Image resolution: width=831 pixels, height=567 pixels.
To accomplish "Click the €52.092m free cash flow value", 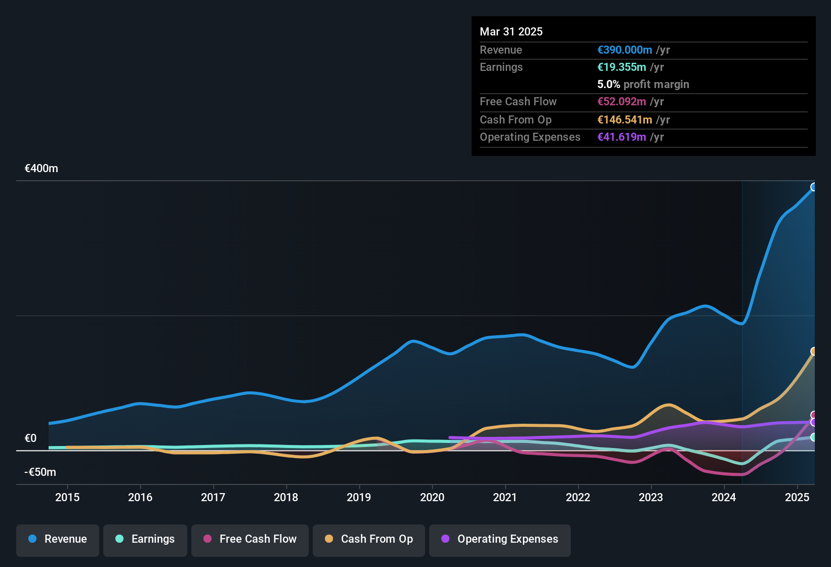I will [621, 101].
